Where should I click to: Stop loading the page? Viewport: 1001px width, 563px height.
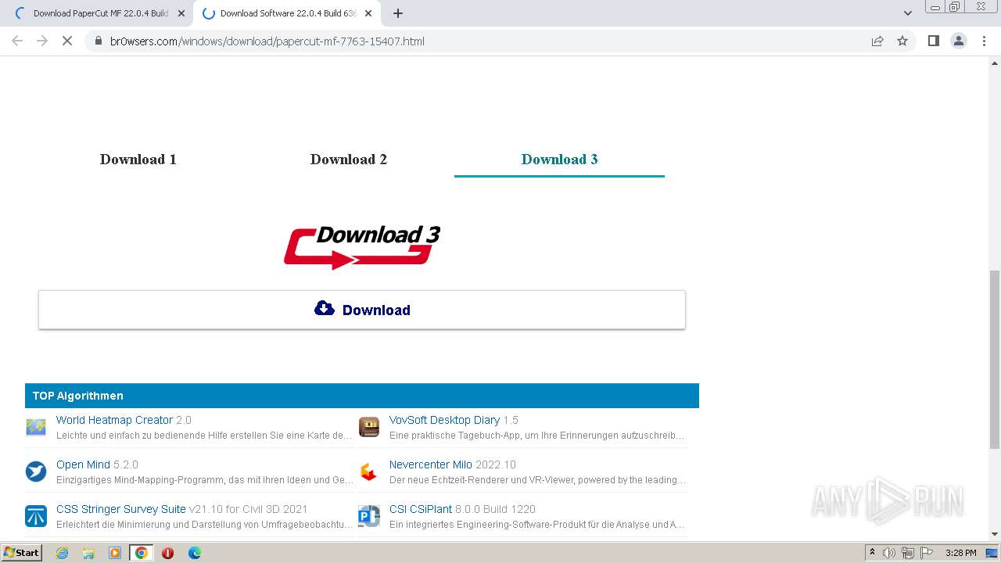tap(67, 41)
